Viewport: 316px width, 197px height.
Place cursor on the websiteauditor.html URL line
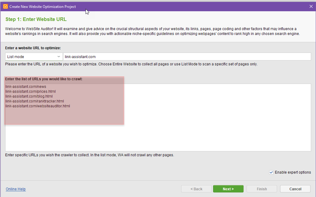[x=38, y=106]
